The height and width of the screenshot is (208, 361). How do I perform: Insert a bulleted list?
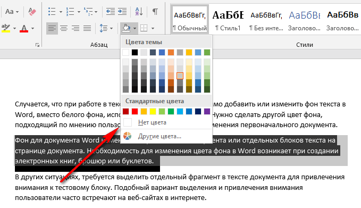[x=52, y=11]
